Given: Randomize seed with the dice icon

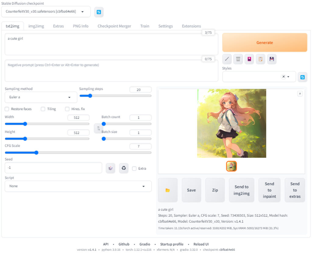Looking at the screenshot, I should tap(110, 168).
